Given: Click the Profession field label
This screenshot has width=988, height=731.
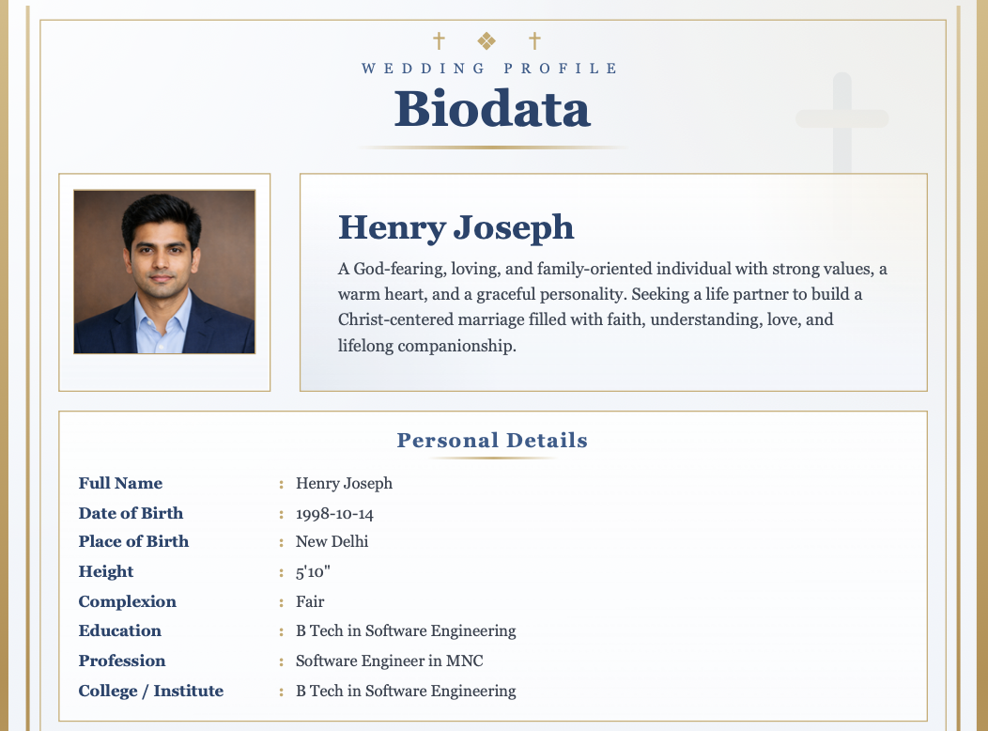Looking at the screenshot, I should click(122, 661).
